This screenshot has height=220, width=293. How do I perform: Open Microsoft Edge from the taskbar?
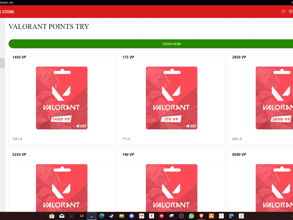(x=102, y=216)
